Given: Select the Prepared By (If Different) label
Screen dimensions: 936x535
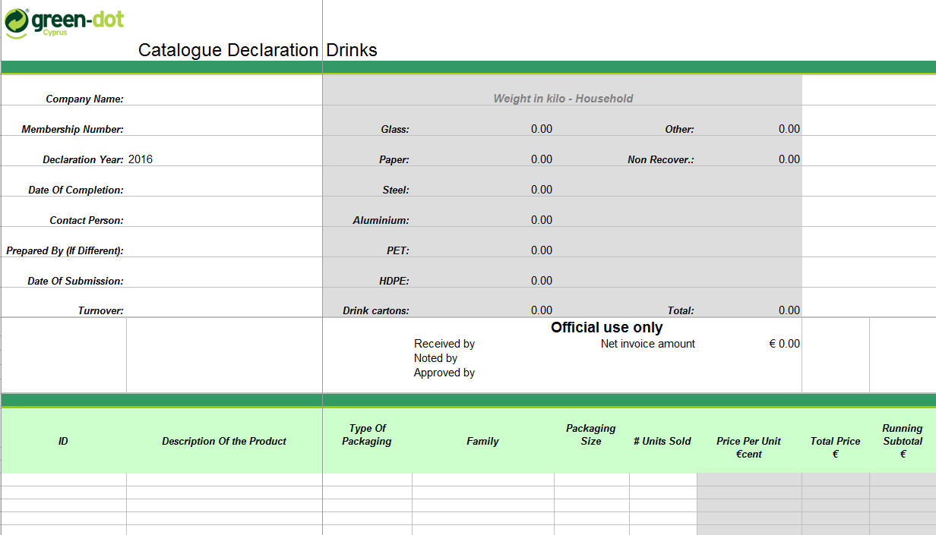Looking at the screenshot, I should 65,250.
